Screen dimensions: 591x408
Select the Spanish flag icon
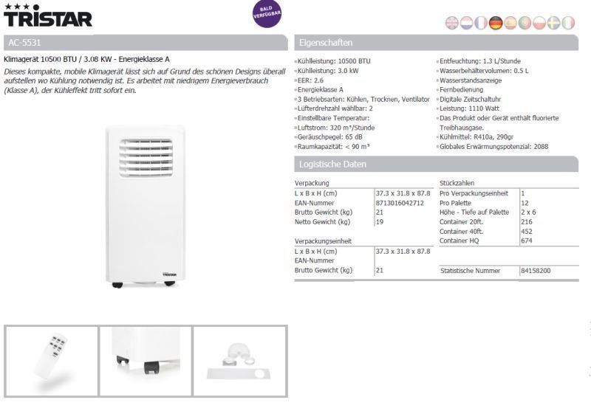pyautogui.click(x=510, y=23)
